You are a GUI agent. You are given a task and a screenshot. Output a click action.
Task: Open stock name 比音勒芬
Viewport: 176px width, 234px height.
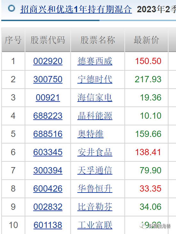[95, 207]
